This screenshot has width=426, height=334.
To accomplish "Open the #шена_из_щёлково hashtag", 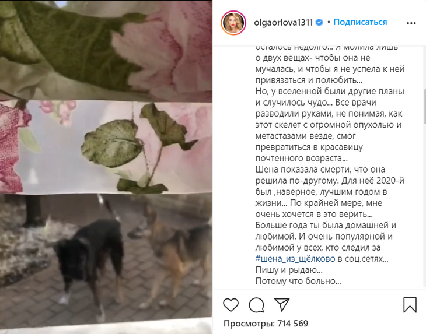I will click(295, 259).
